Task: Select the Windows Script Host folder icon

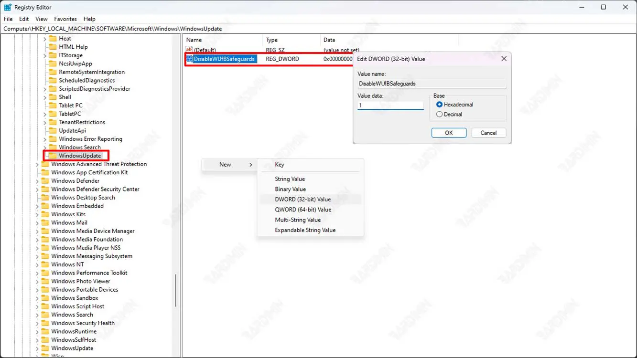Action: pyautogui.click(x=45, y=306)
